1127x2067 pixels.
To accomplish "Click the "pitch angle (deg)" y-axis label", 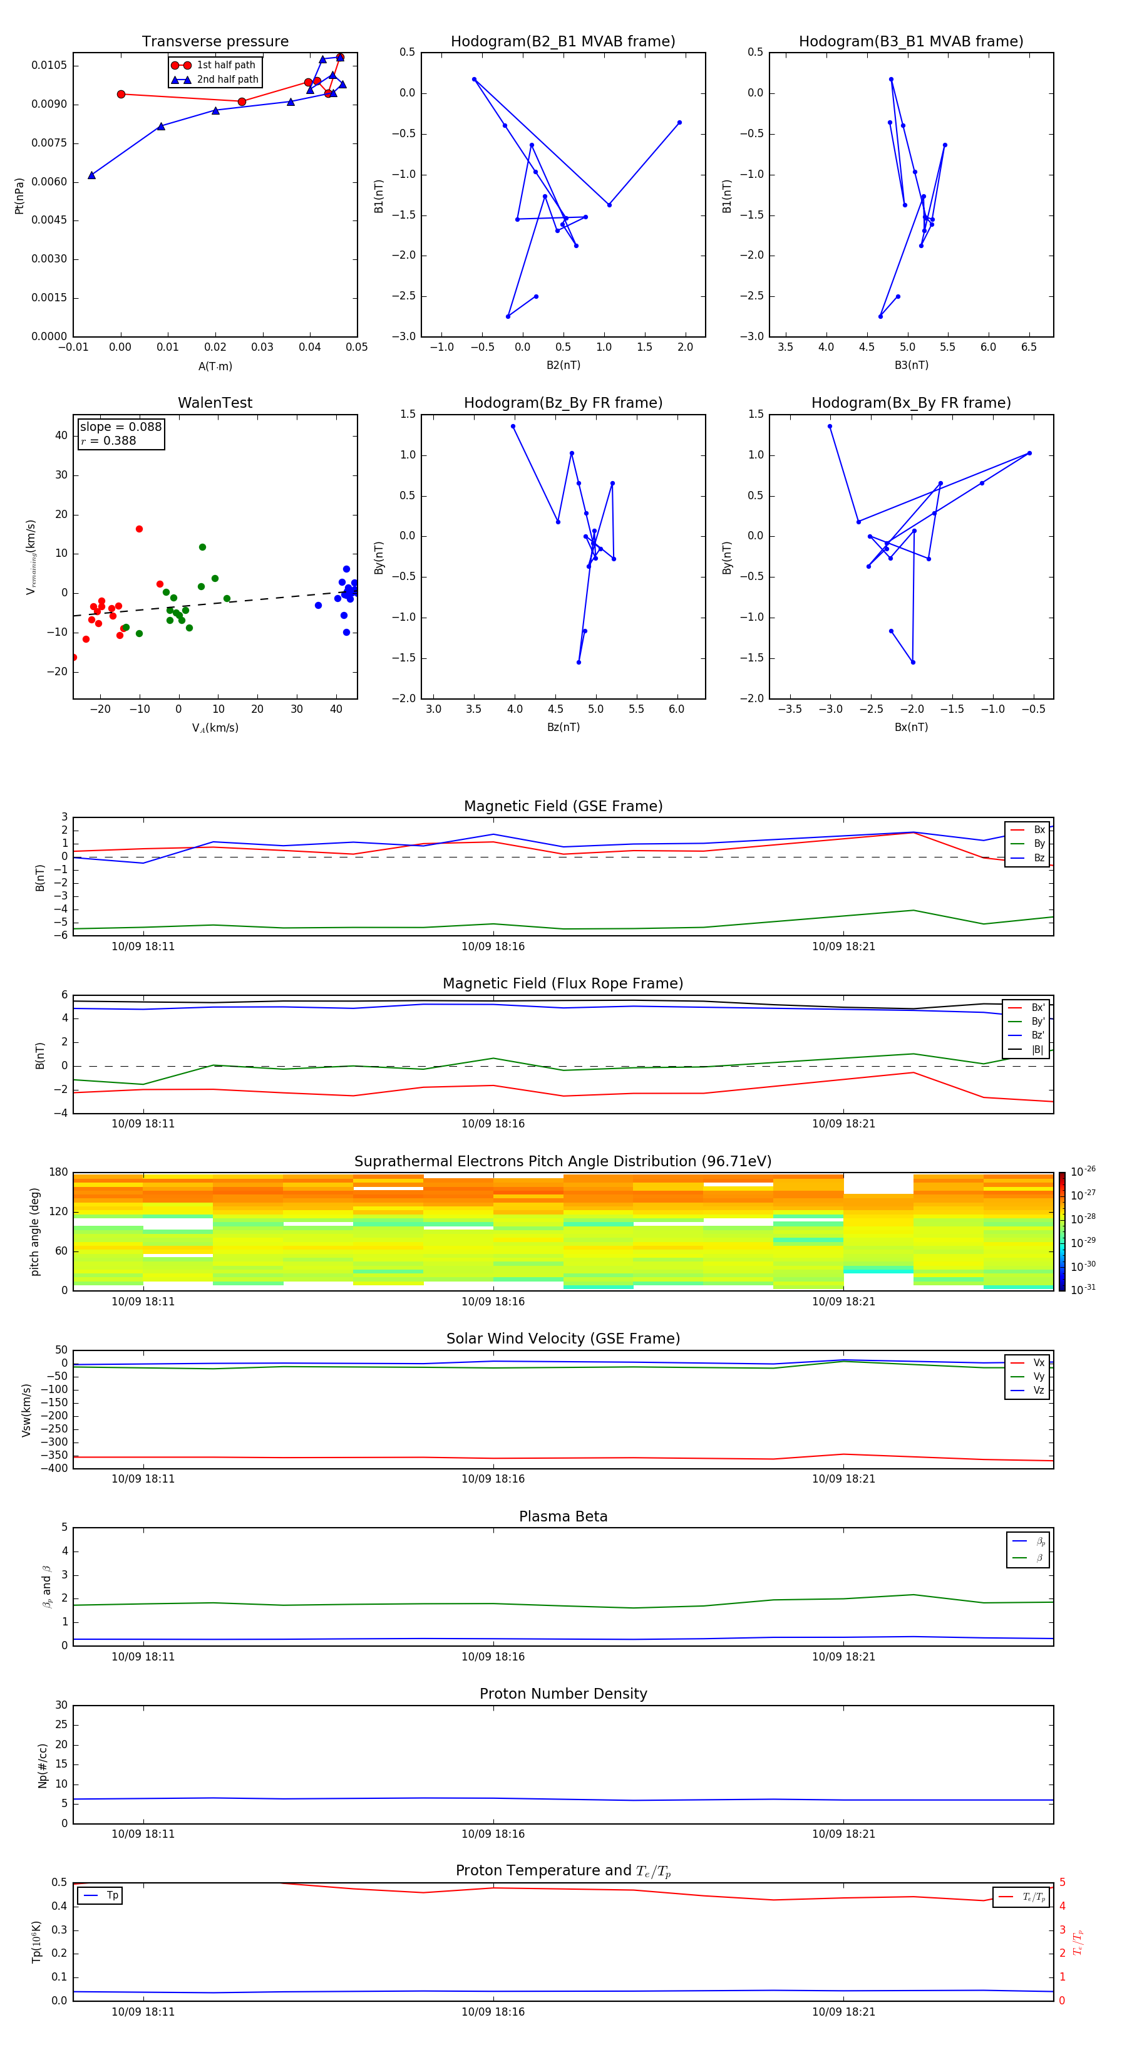I will click(x=34, y=1231).
